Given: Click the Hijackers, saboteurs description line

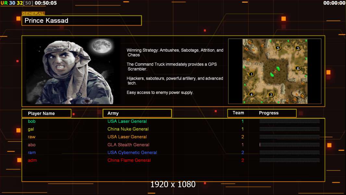Looking at the screenshot, I should click(175, 81).
